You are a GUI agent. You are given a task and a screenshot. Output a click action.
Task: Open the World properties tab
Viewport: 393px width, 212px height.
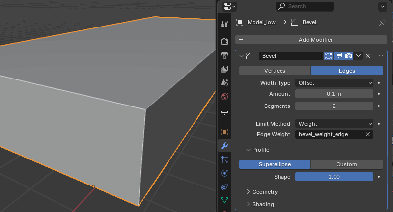(x=225, y=97)
